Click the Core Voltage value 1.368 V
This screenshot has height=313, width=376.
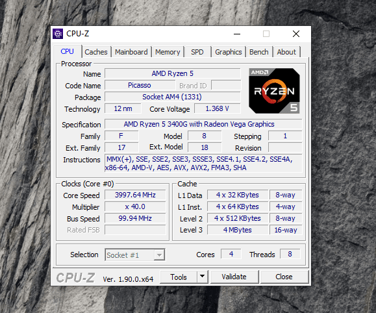point(218,108)
